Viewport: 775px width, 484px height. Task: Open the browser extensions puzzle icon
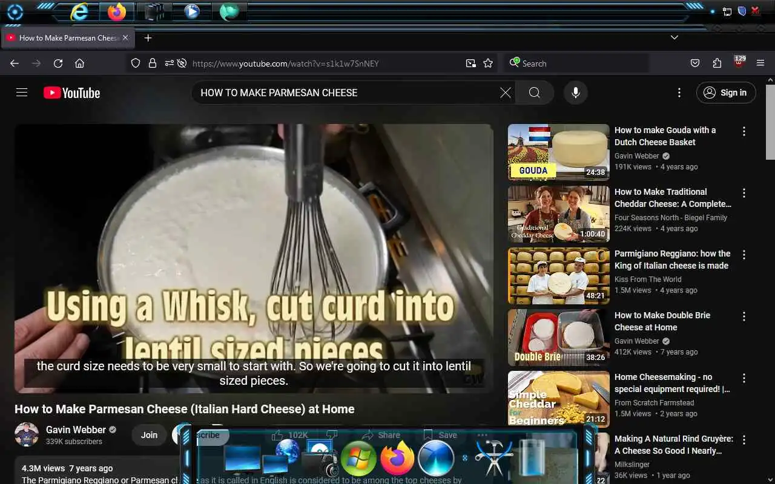click(x=717, y=64)
